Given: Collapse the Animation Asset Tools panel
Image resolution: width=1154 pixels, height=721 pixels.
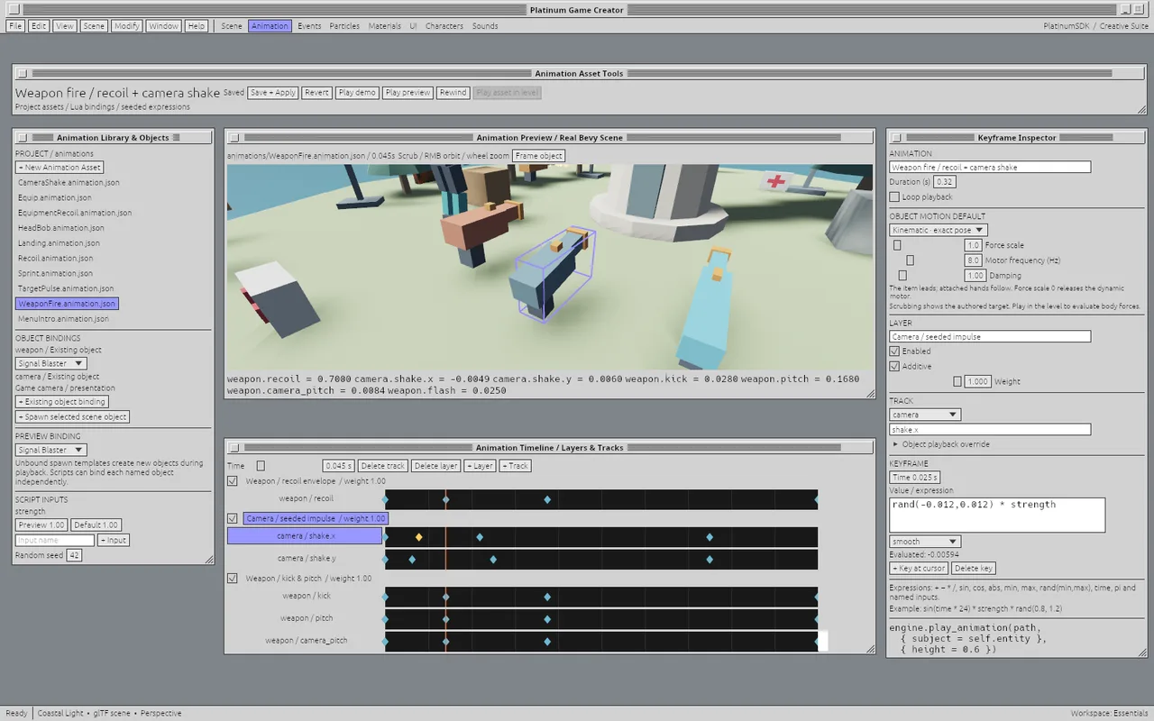Looking at the screenshot, I should click(22, 74).
